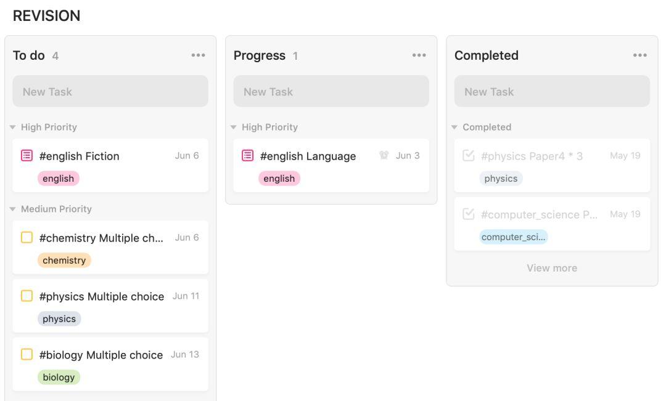
Task: Open the To do column options menu
Action: coord(198,55)
